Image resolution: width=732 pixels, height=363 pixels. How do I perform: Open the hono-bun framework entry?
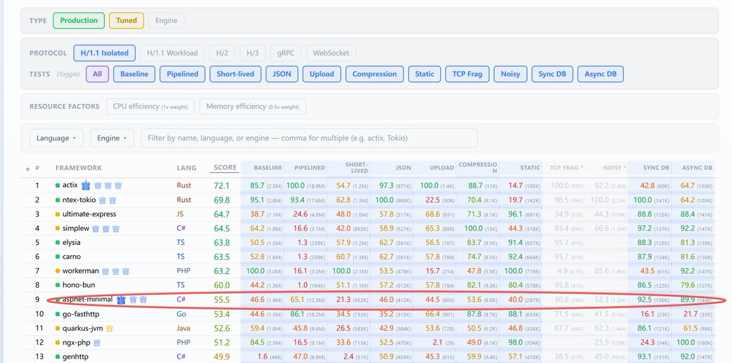coord(79,285)
